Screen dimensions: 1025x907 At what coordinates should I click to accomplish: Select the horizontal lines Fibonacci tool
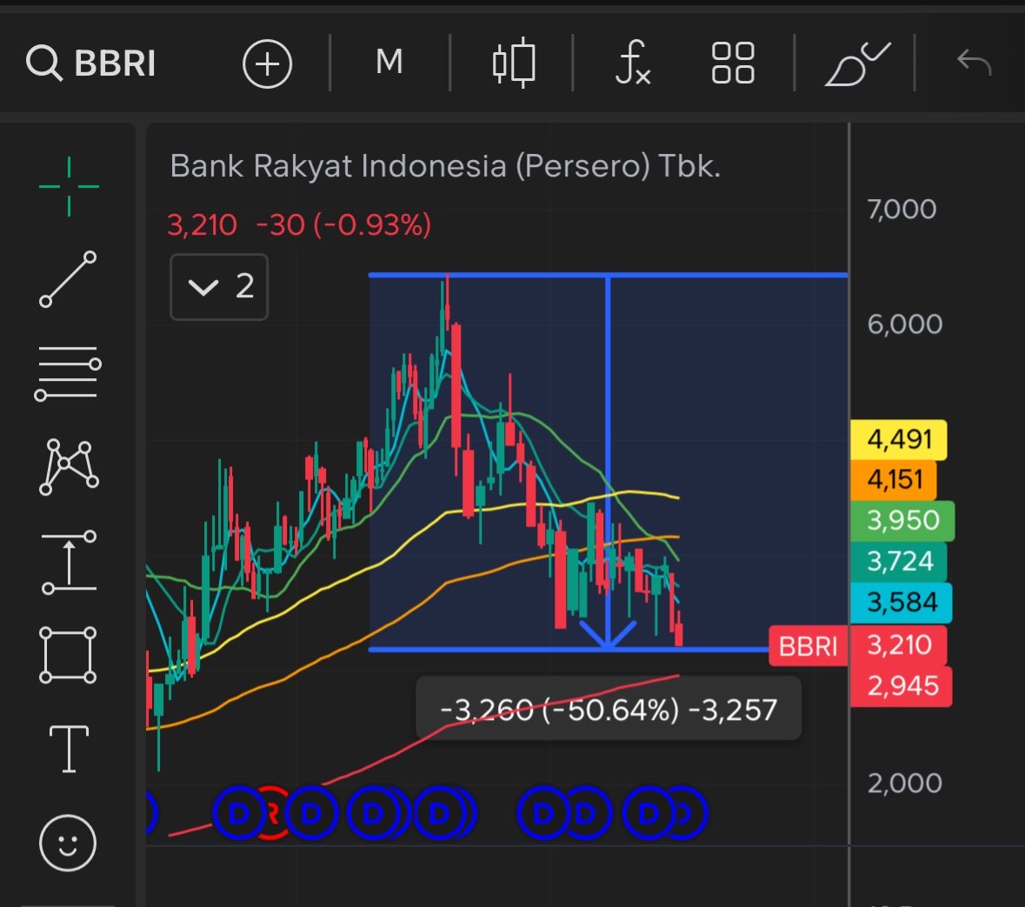[x=68, y=373]
